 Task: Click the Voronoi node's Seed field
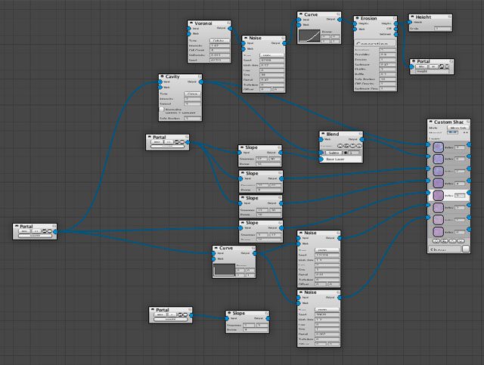pos(219,60)
